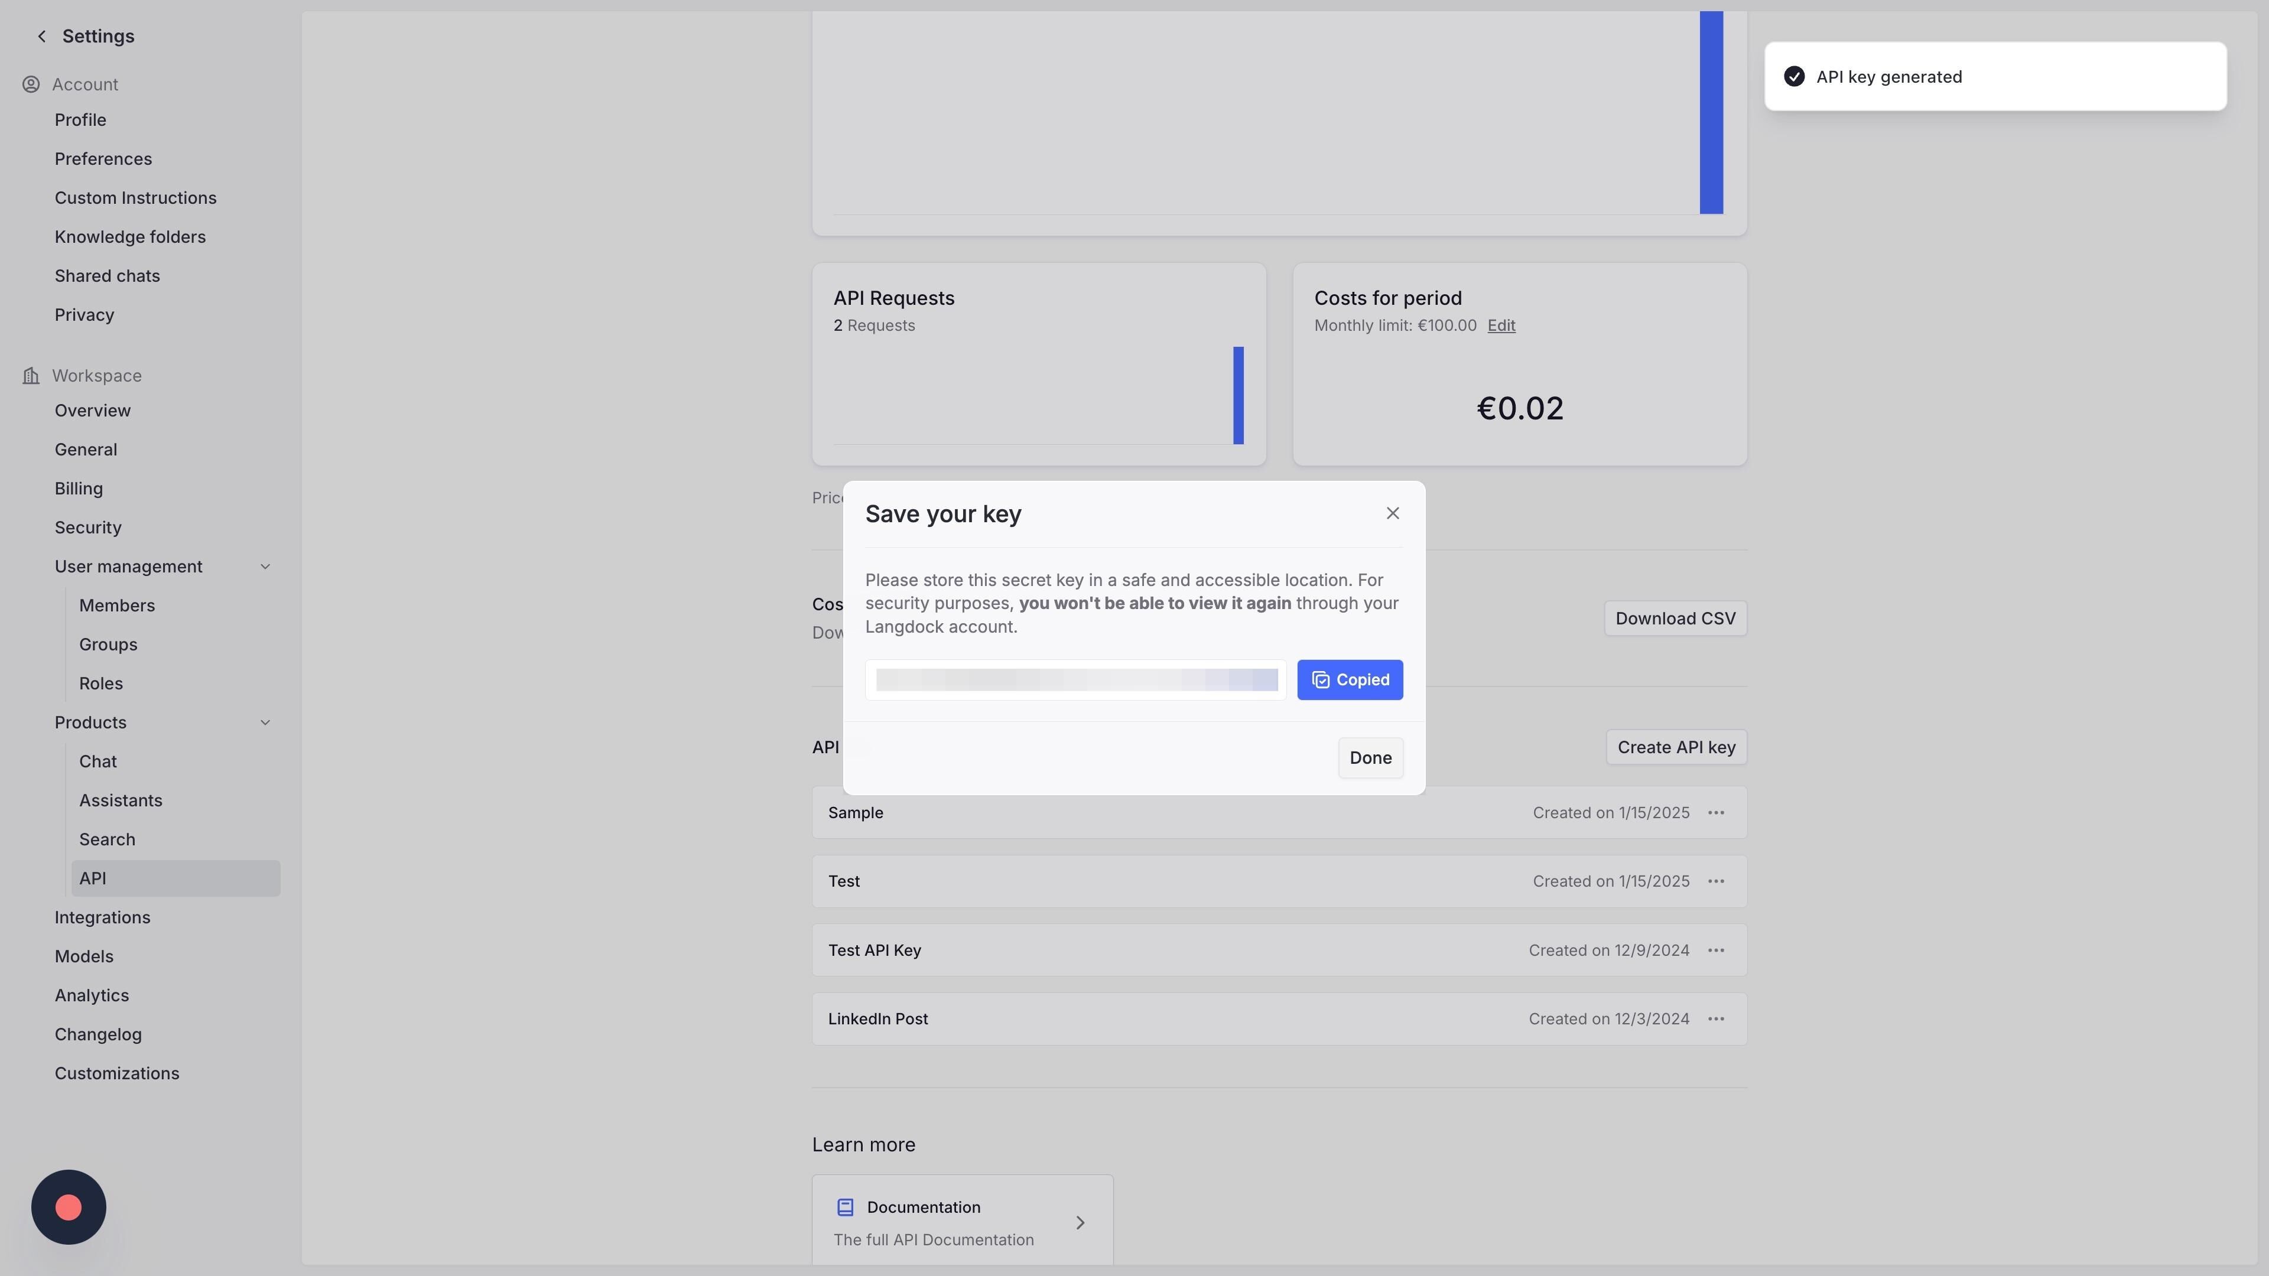Open more options for Test API Key
This screenshot has width=2269, height=1276.
pyautogui.click(x=1715, y=950)
